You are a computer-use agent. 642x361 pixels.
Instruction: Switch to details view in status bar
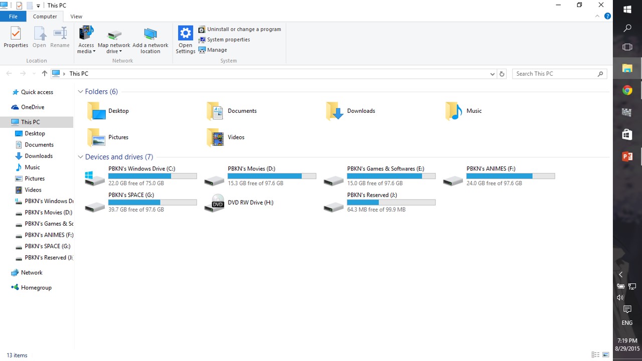(595, 355)
